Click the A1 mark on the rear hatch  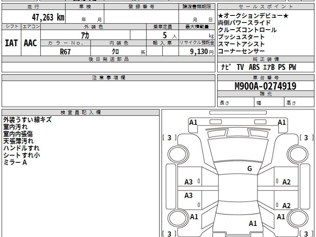[x=253, y=224]
